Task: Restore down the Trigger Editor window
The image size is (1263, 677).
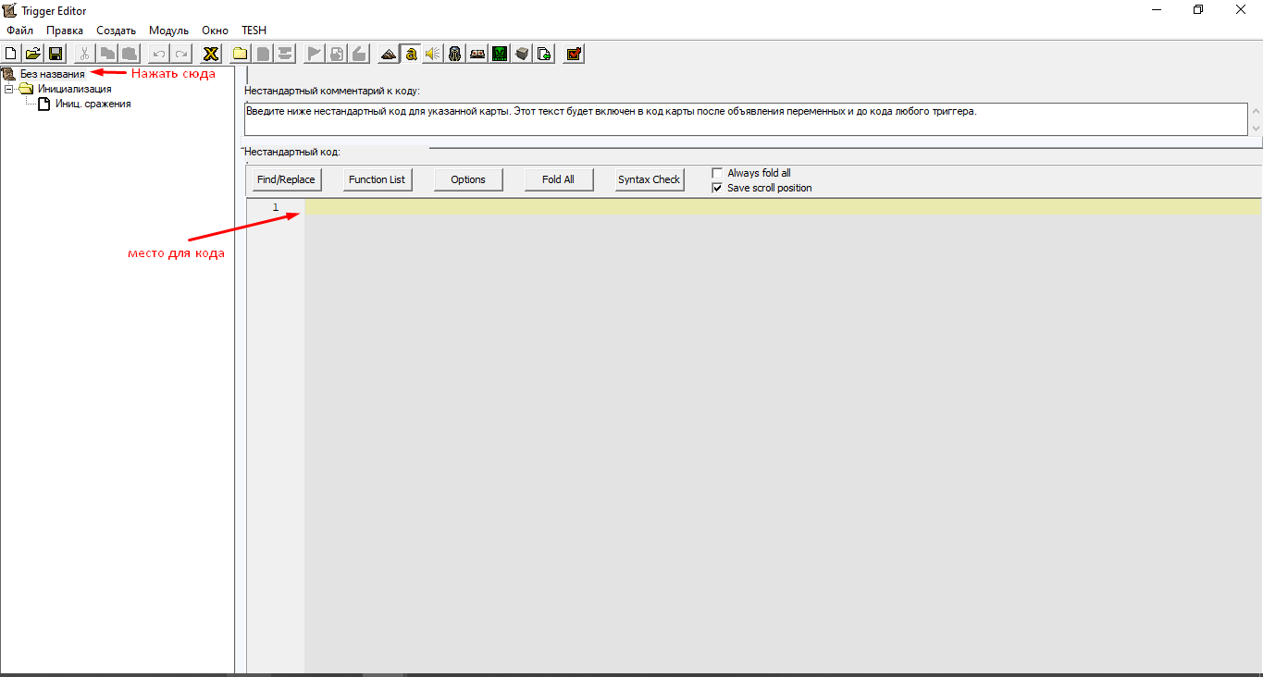Action: coord(1198,10)
